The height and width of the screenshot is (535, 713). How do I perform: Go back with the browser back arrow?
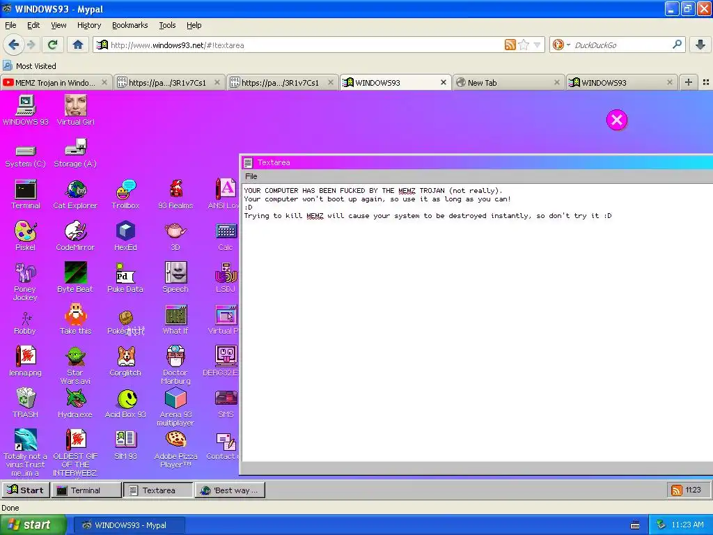click(x=14, y=45)
